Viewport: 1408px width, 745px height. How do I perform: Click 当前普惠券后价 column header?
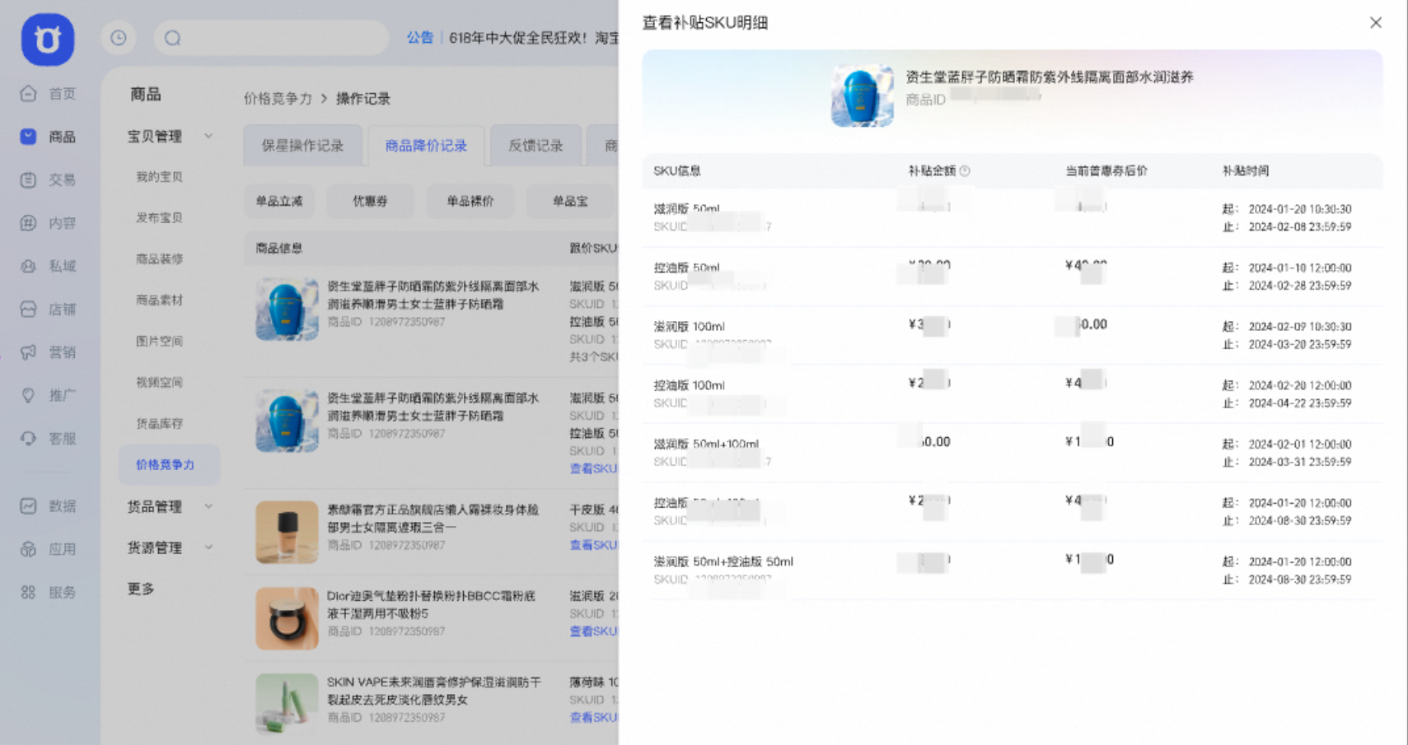[x=1106, y=170]
